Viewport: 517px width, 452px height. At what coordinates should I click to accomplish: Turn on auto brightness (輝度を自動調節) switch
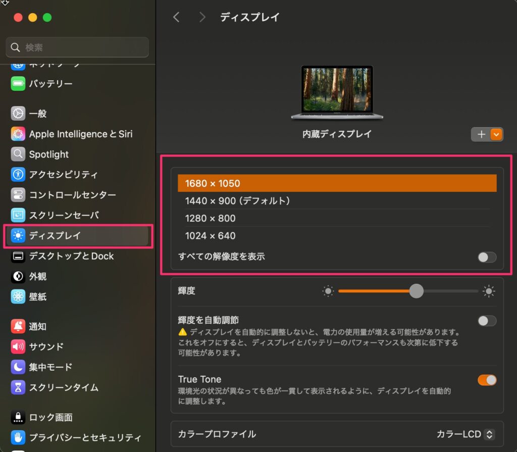pyautogui.click(x=487, y=321)
